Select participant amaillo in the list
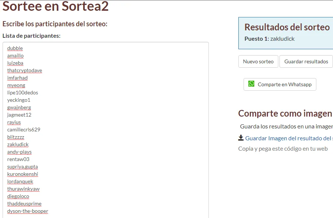The width and height of the screenshot is (333, 218). click(x=15, y=56)
